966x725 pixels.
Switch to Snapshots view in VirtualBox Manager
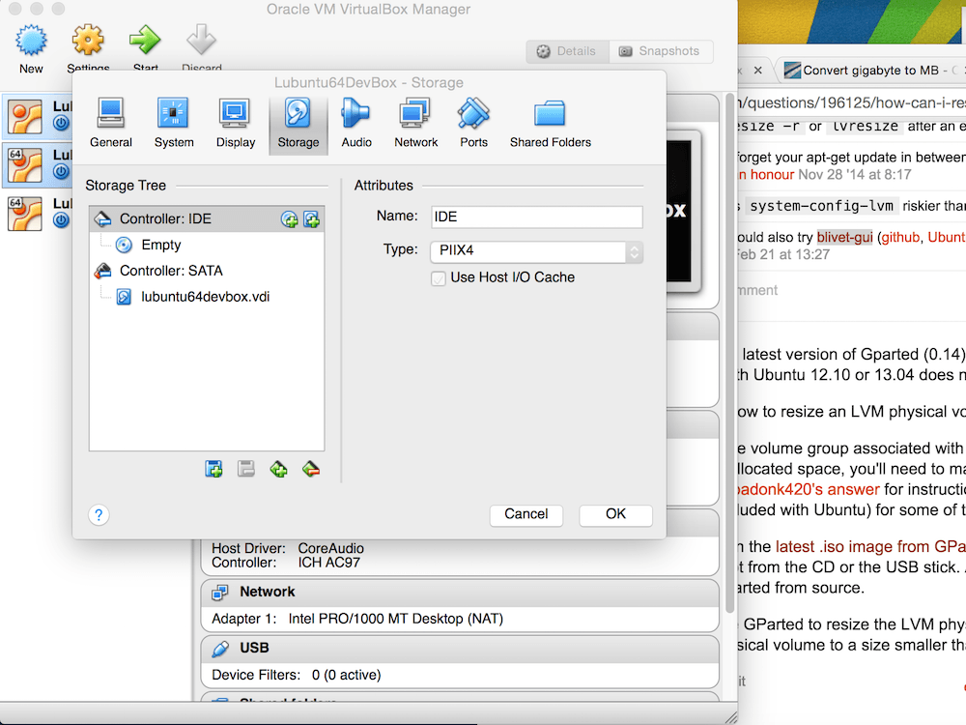[x=661, y=52]
